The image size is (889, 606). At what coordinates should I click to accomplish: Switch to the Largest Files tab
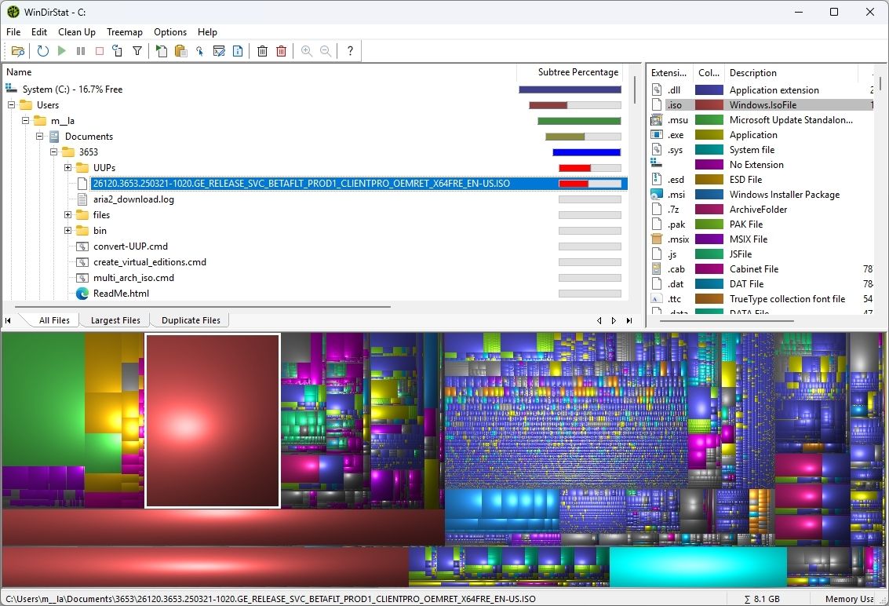(x=115, y=320)
